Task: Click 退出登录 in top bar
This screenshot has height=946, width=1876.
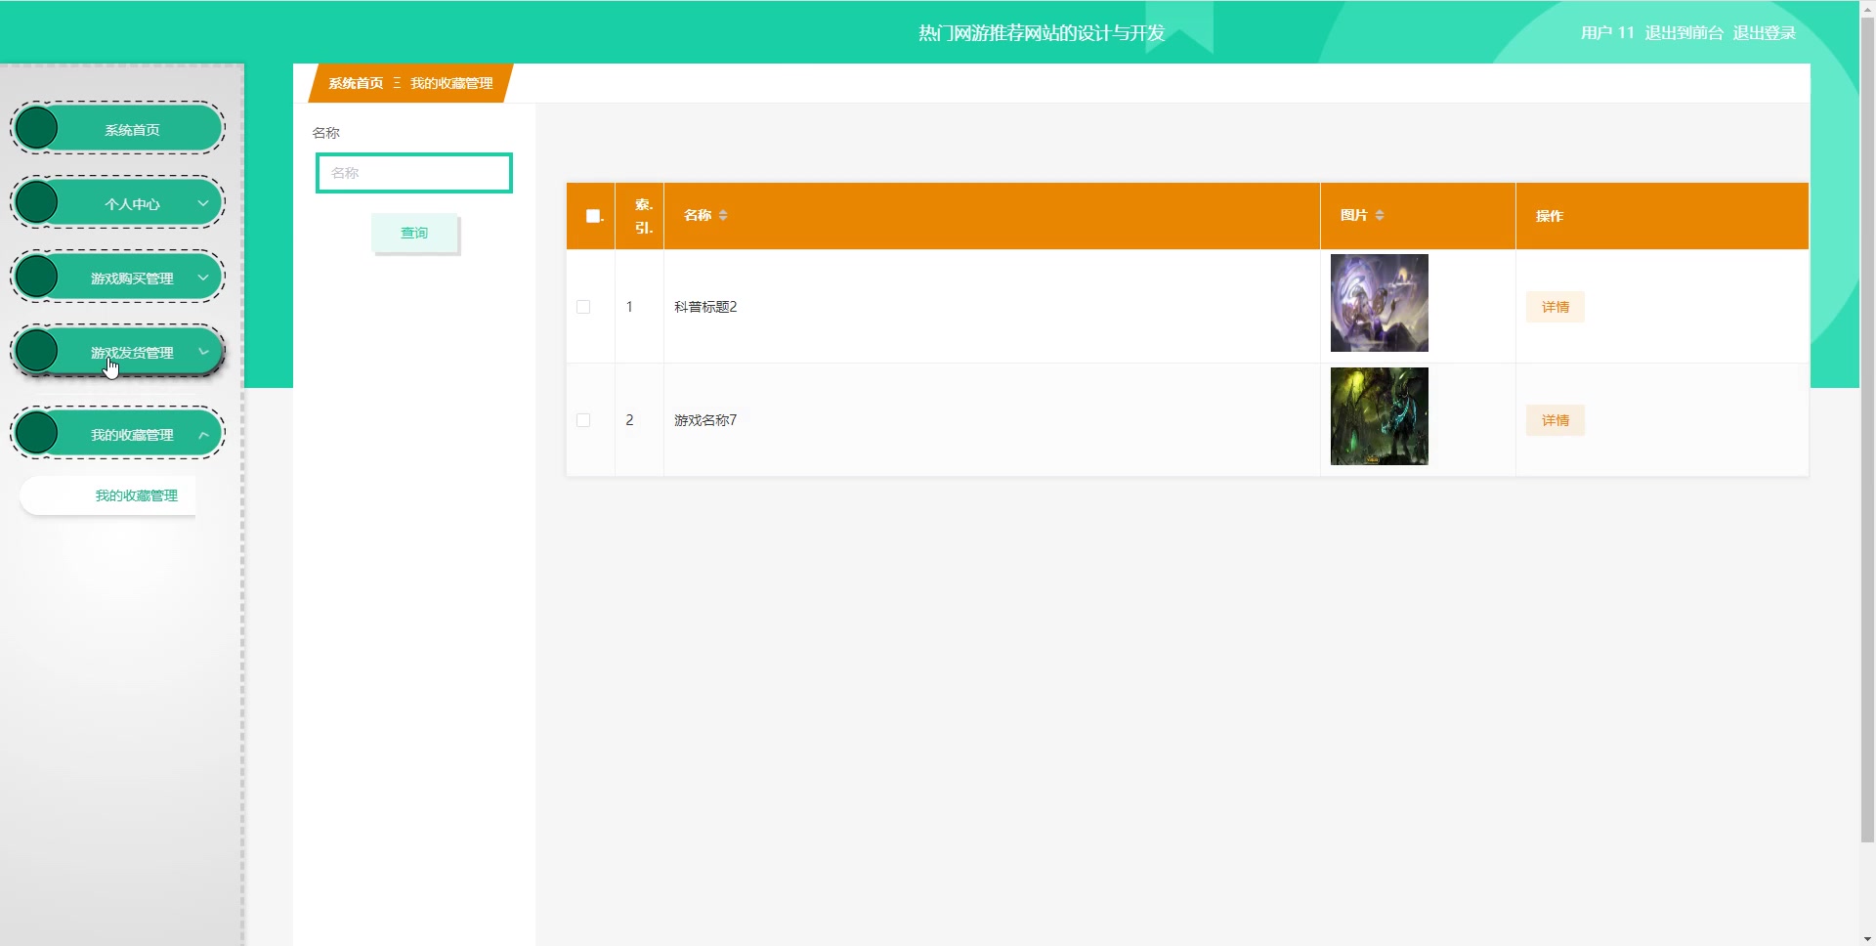Action: (x=1764, y=32)
